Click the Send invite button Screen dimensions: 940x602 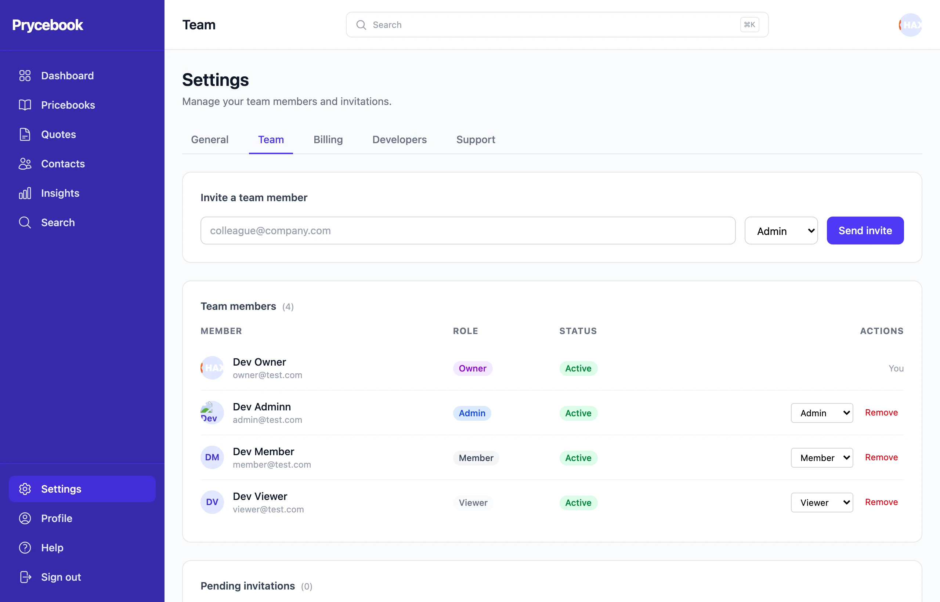pyautogui.click(x=865, y=231)
